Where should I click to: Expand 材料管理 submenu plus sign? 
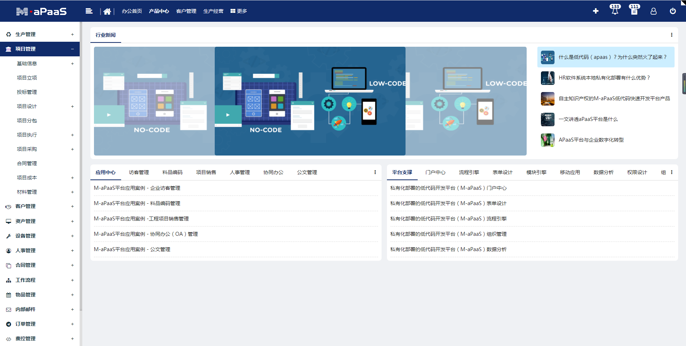point(72,192)
